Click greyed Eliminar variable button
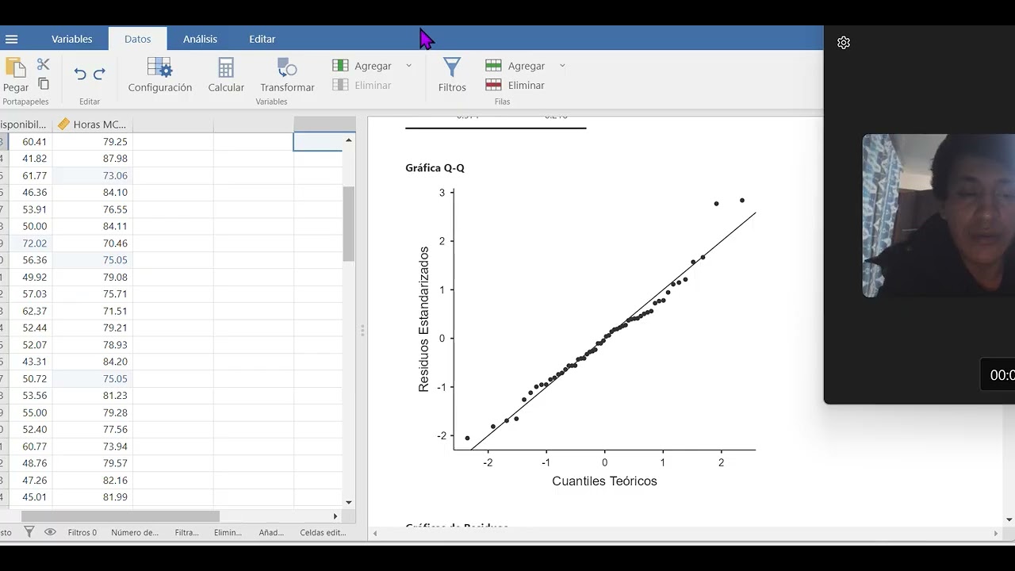 pos(362,85)
